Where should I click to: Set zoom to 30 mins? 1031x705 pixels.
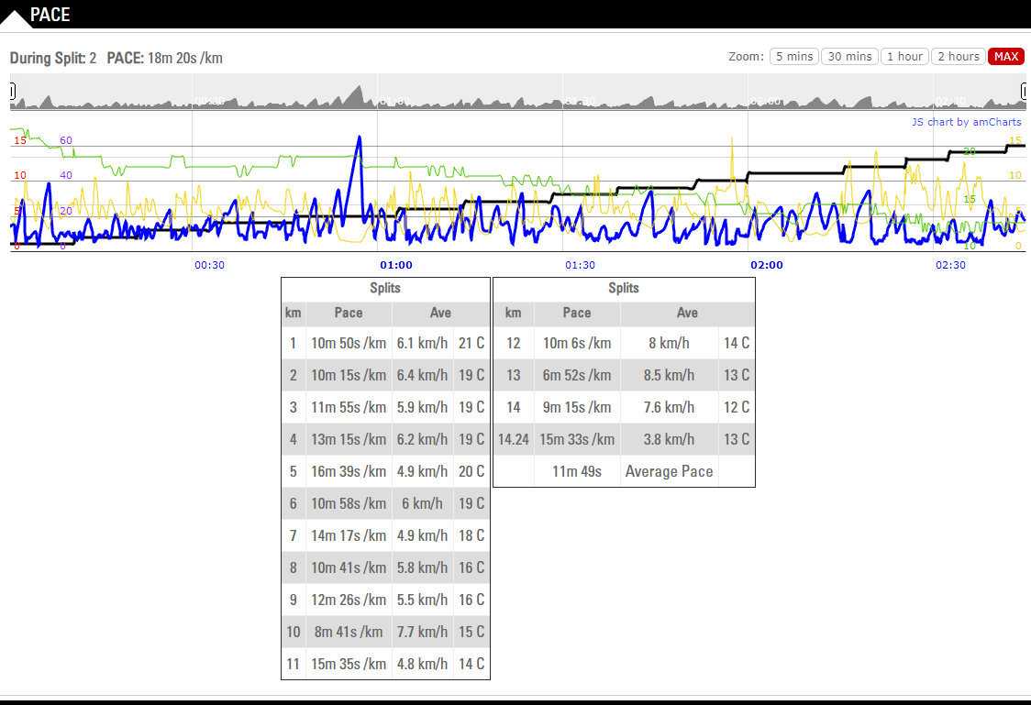tap(849, 57)
